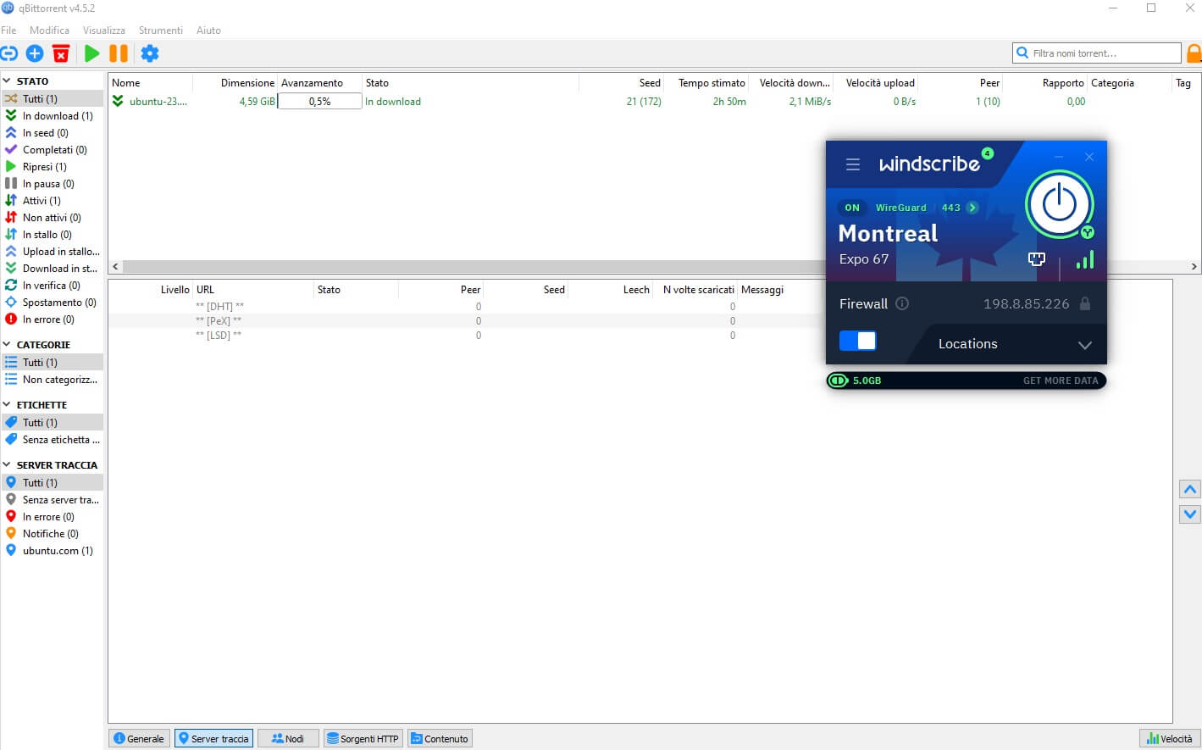Select Notifiche (0) tracker filter

pos(53,534)
